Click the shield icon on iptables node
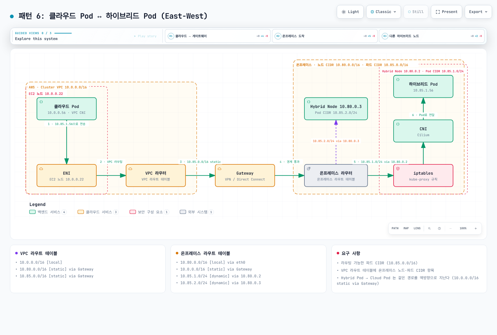Viewport: 497px width, 335px height. [x=398, y=169]
